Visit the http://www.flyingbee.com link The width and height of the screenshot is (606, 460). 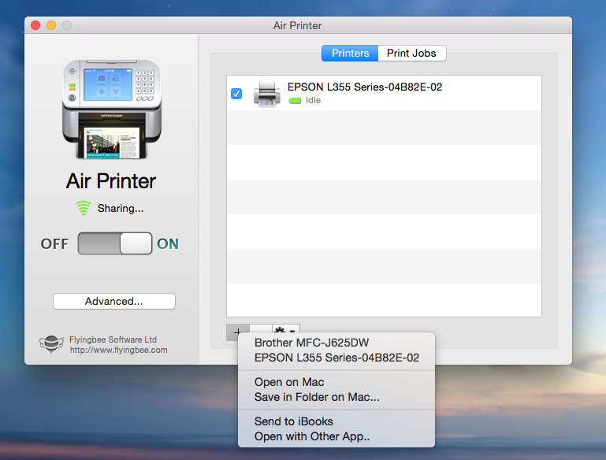[x=119, y=351]
